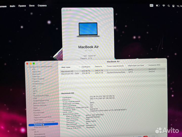Viewport: 182px width, 137px height.
Task: Maximize the system information window
Action: (x=34, y=63)
